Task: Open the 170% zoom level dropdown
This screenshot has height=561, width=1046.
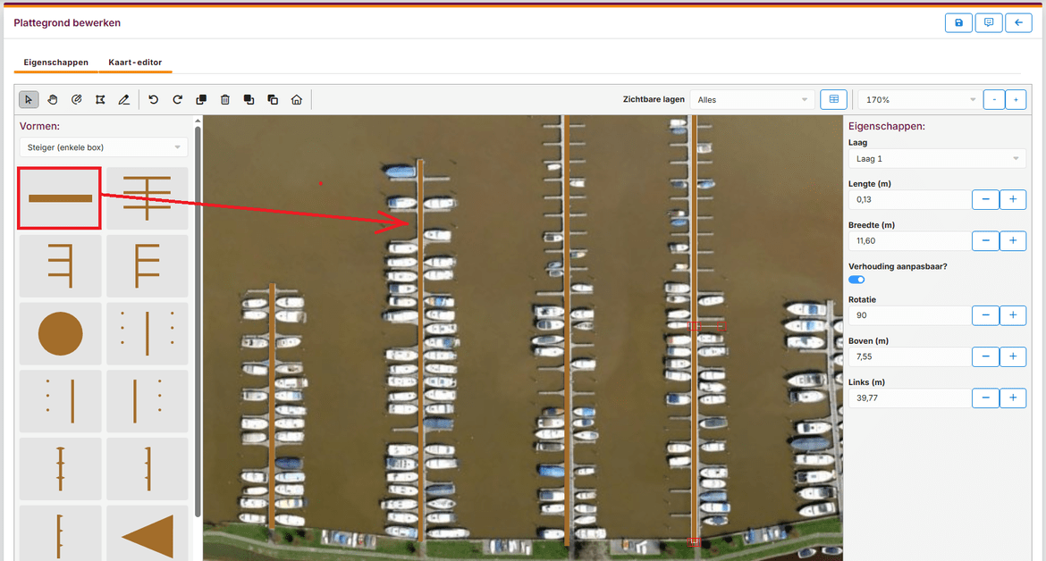Action: [x=918, y=100]
